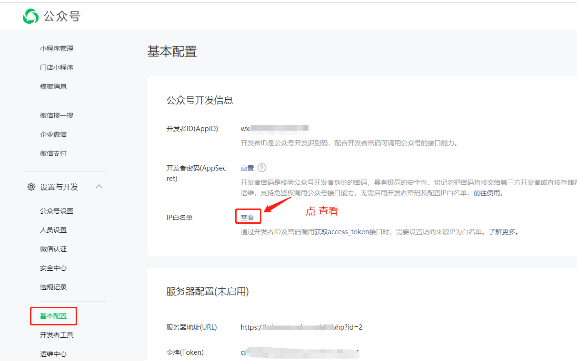The image size is (577, 361).
Task: Click the 设置与开发 section header
Action: click(x=59, y=187)
